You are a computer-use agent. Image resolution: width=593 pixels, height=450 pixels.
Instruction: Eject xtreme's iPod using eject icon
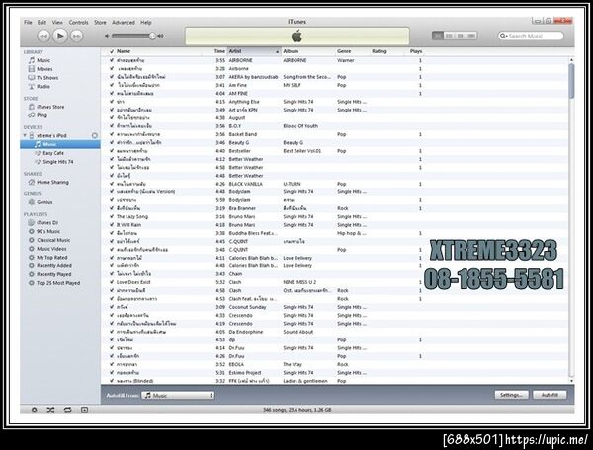[95, 135]
